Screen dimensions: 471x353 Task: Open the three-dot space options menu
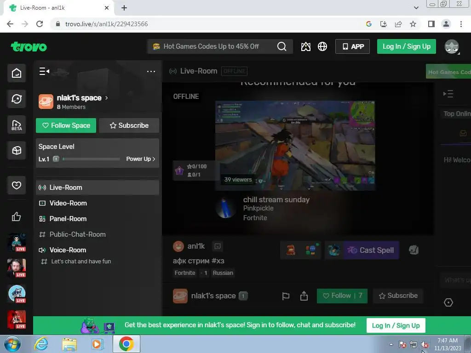(151, 71)
